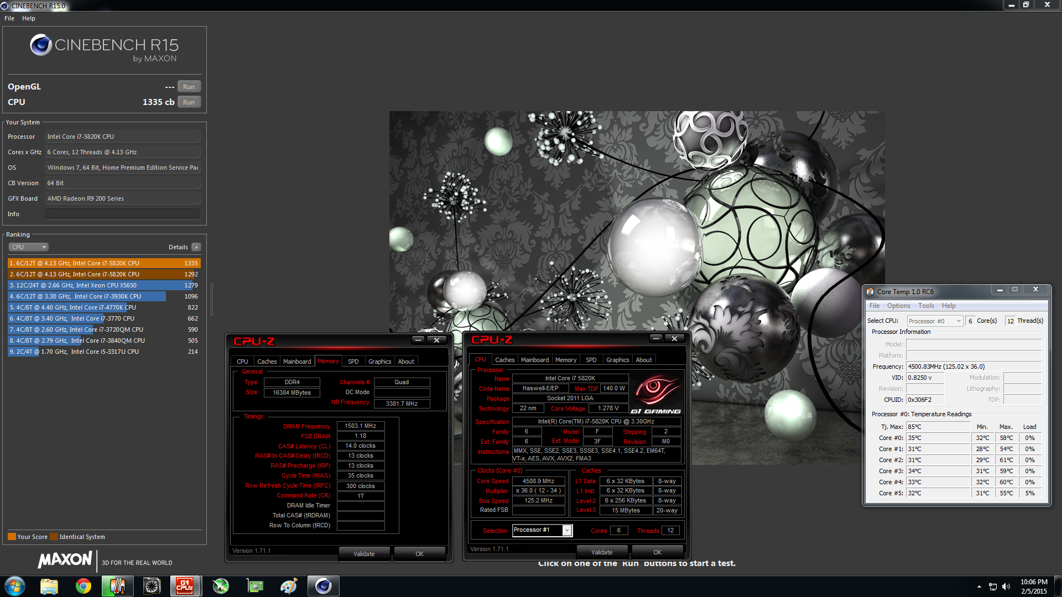The height and width of the screenshot is (597, 1062).
Task: Minimize the CPU-Z Memory window
Action: pos(419,340)
